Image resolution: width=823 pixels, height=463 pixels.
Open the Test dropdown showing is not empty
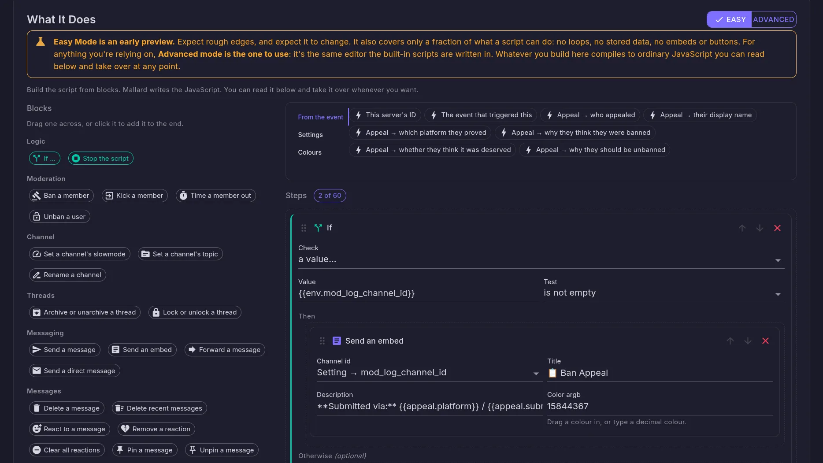[664, 293]
